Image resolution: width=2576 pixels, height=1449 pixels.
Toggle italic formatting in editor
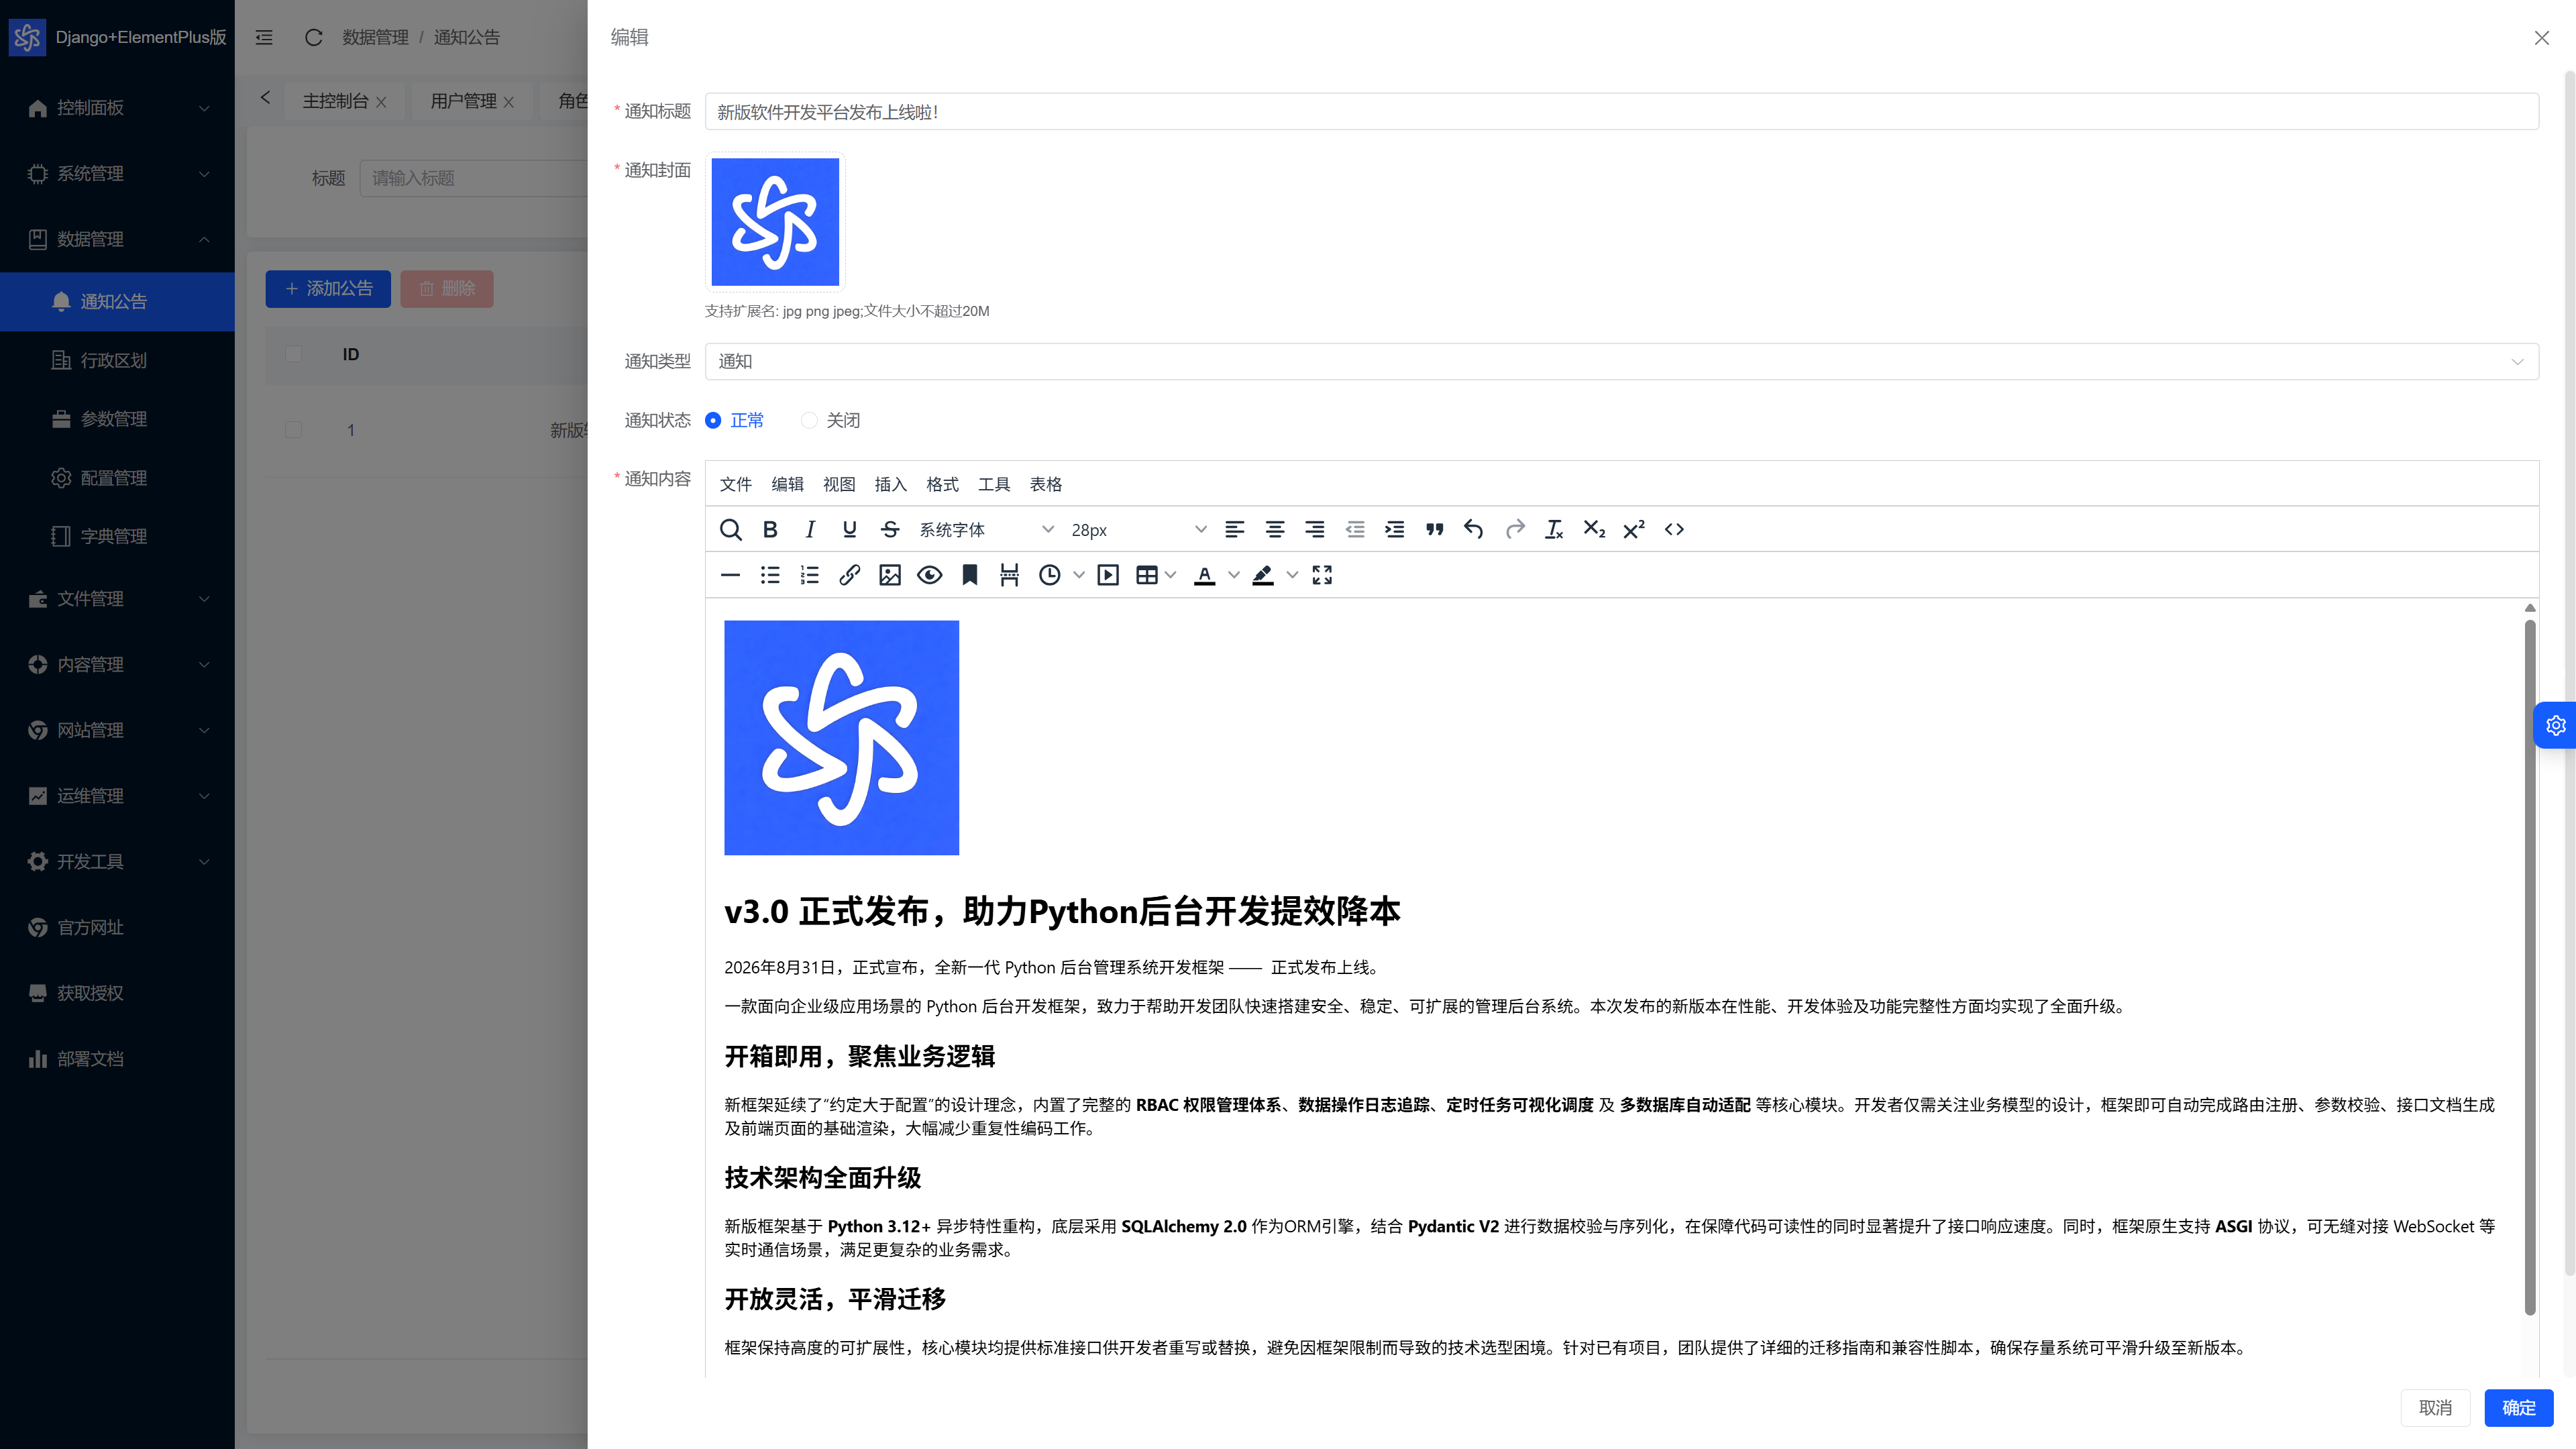tap(810, 530)
